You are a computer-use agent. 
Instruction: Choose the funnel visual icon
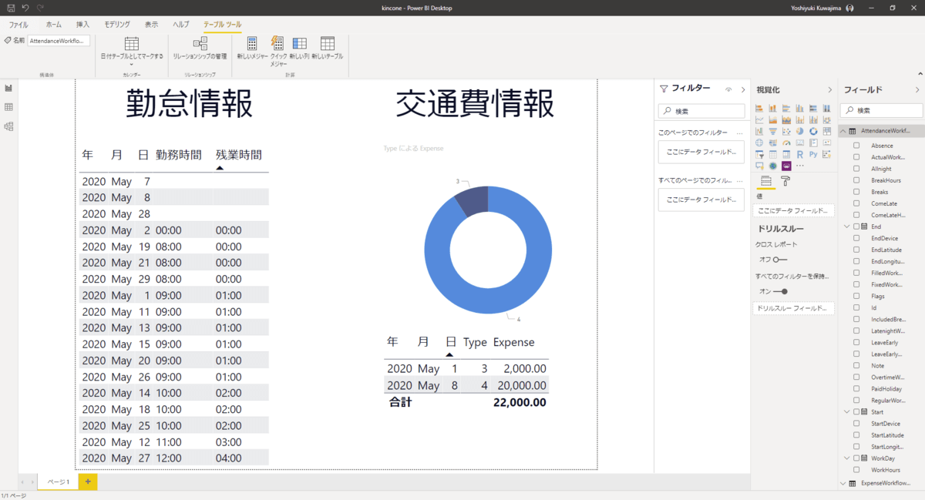pos(773,131)
